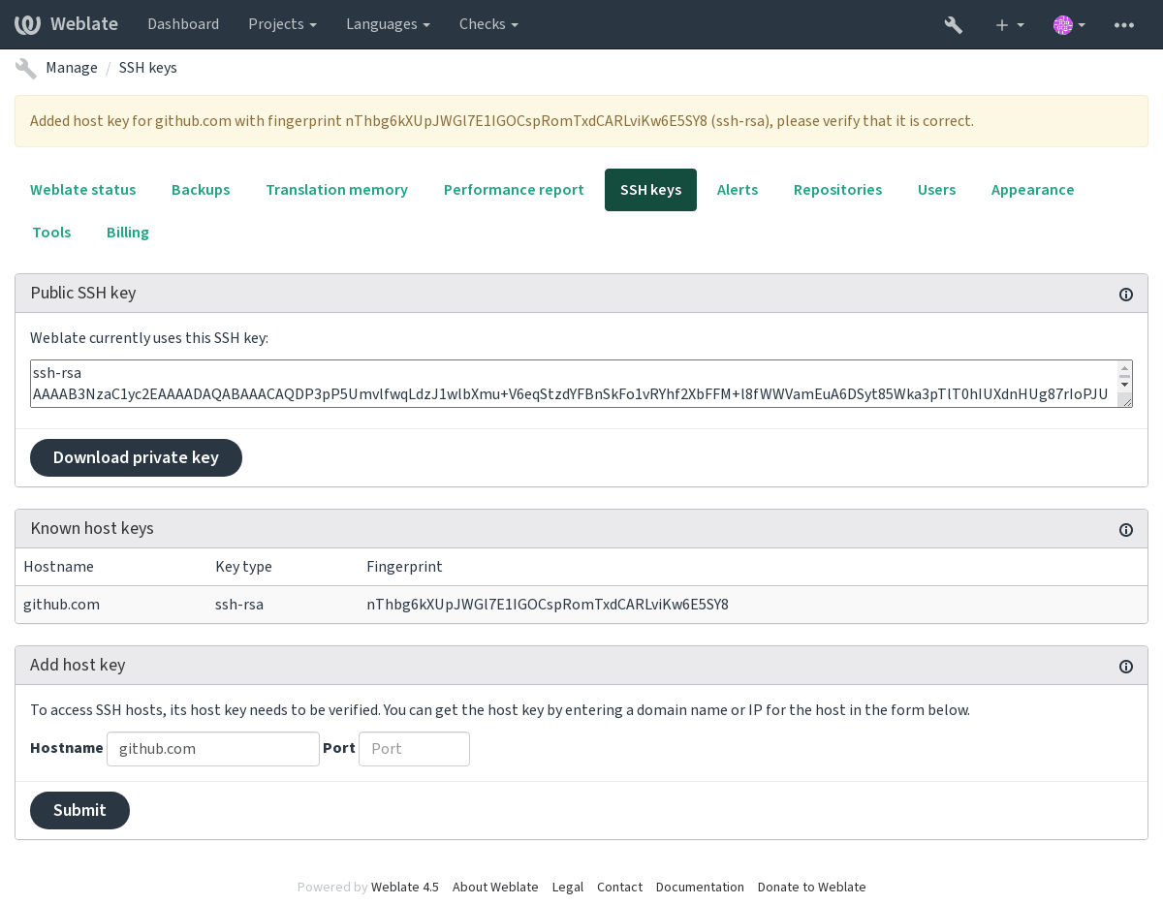
Task: Open the three-dots more menu
Action: 1124,24
